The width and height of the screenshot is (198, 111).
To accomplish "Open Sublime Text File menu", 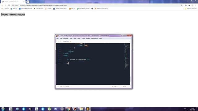I will pos(58,38).
